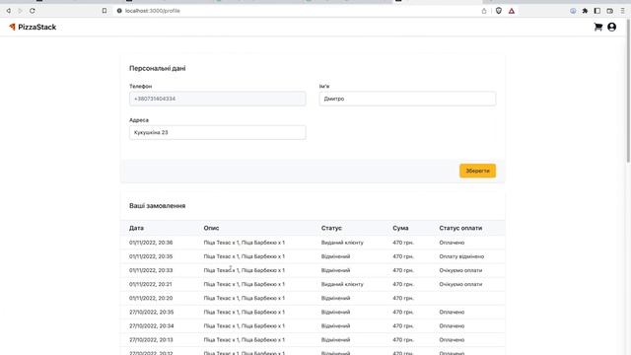
Task: Click 'Виданий клієнту' status in 20:21 row
Action: (342, 284)
